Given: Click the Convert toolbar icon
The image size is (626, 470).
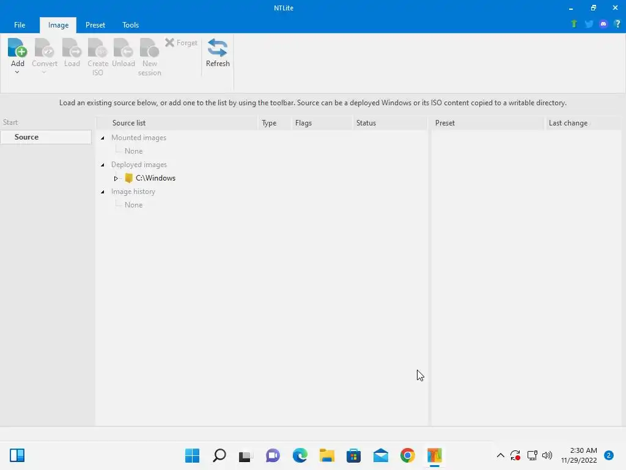Looking at the screenshot, I should pos(44,48).
